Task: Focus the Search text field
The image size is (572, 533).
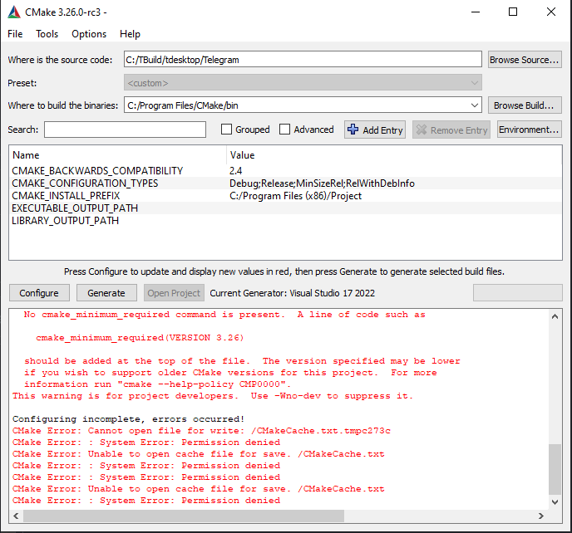Action: 125,130
